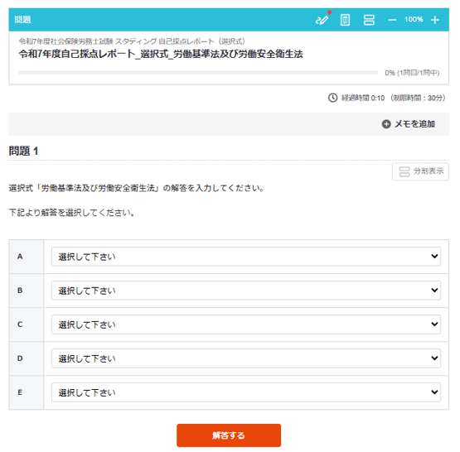Click the row A label cell
460x452 pixels.
27,257
